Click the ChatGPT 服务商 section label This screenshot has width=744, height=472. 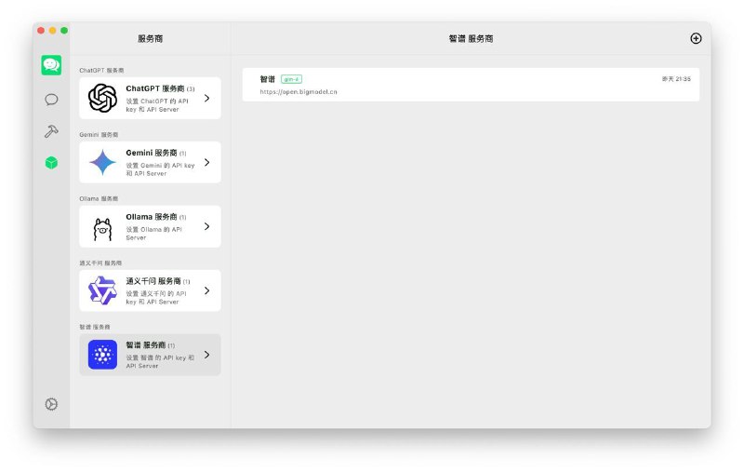click(x=101, y=70)
